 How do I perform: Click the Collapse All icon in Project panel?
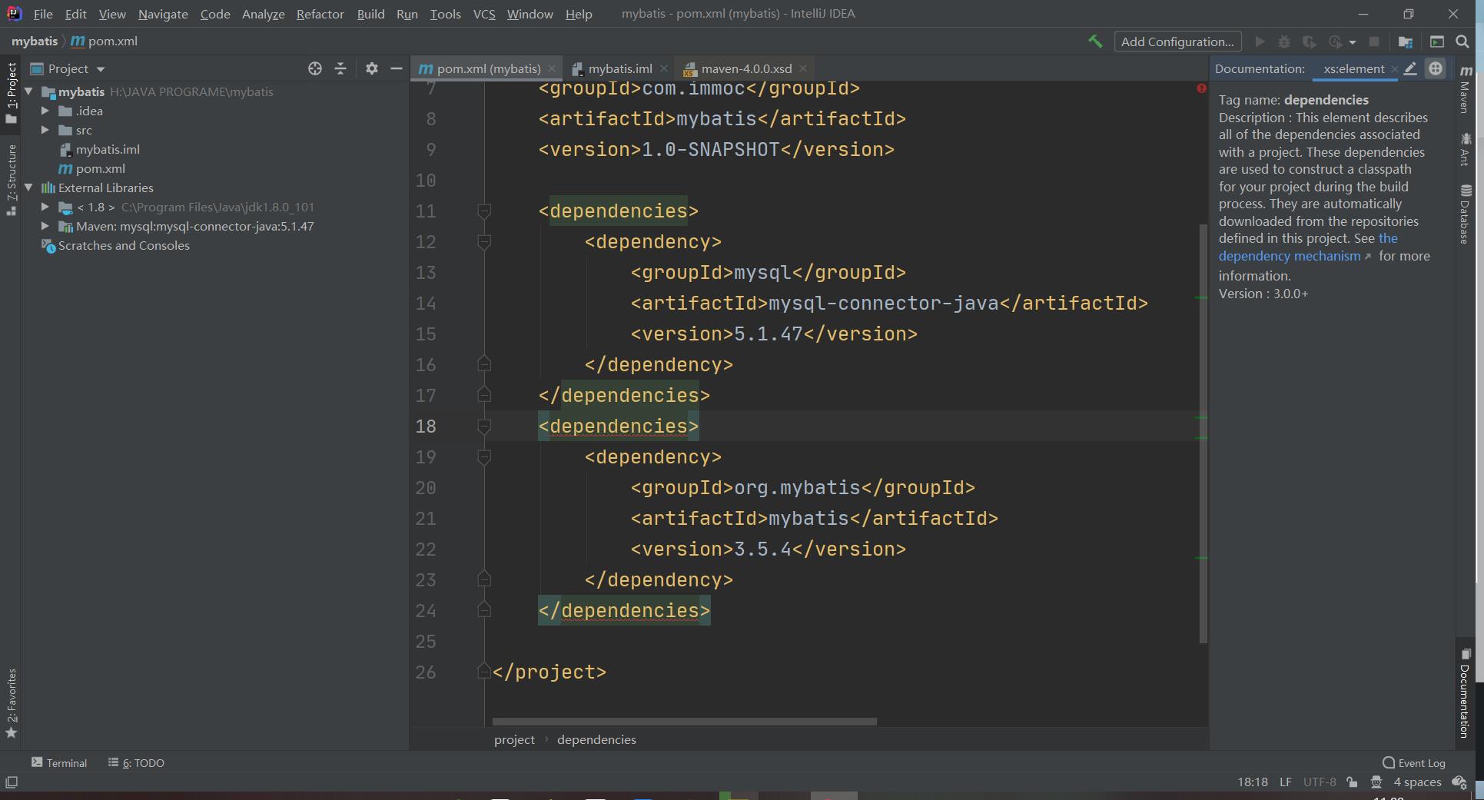(340, 68)
